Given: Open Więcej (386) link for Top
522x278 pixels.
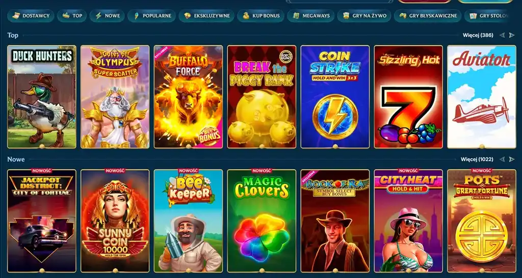Looking at the screenshot, I should (x=478, y=35).
